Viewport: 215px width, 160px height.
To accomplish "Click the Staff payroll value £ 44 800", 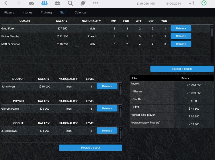I will [194, 109].
